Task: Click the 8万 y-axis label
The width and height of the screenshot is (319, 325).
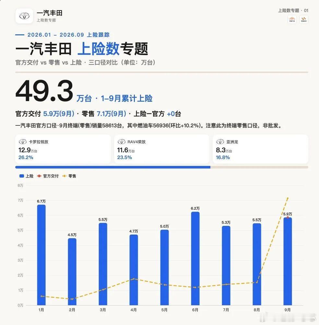Action: (x=20, y=185)
